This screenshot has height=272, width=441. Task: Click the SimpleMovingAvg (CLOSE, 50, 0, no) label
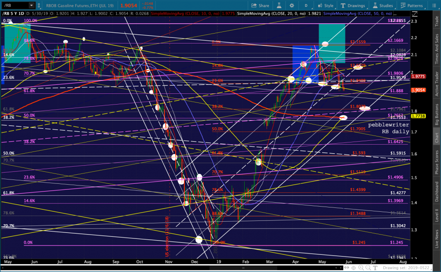(x=357, y=13)
